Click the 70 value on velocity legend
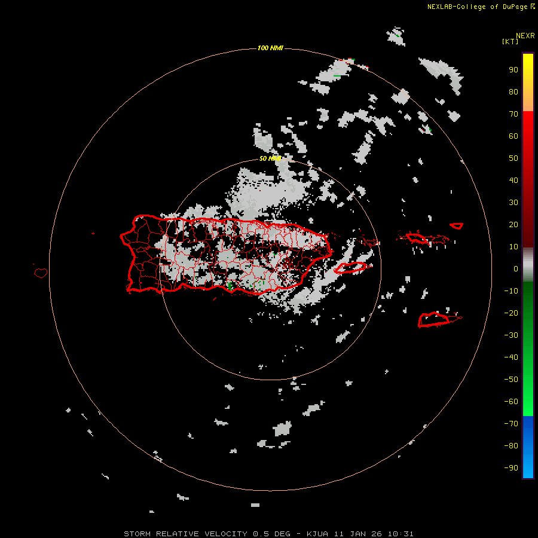 click(x=513, y=114)
